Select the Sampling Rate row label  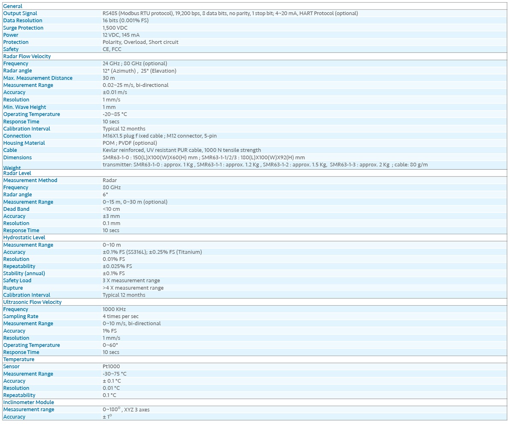coord(21,316)
